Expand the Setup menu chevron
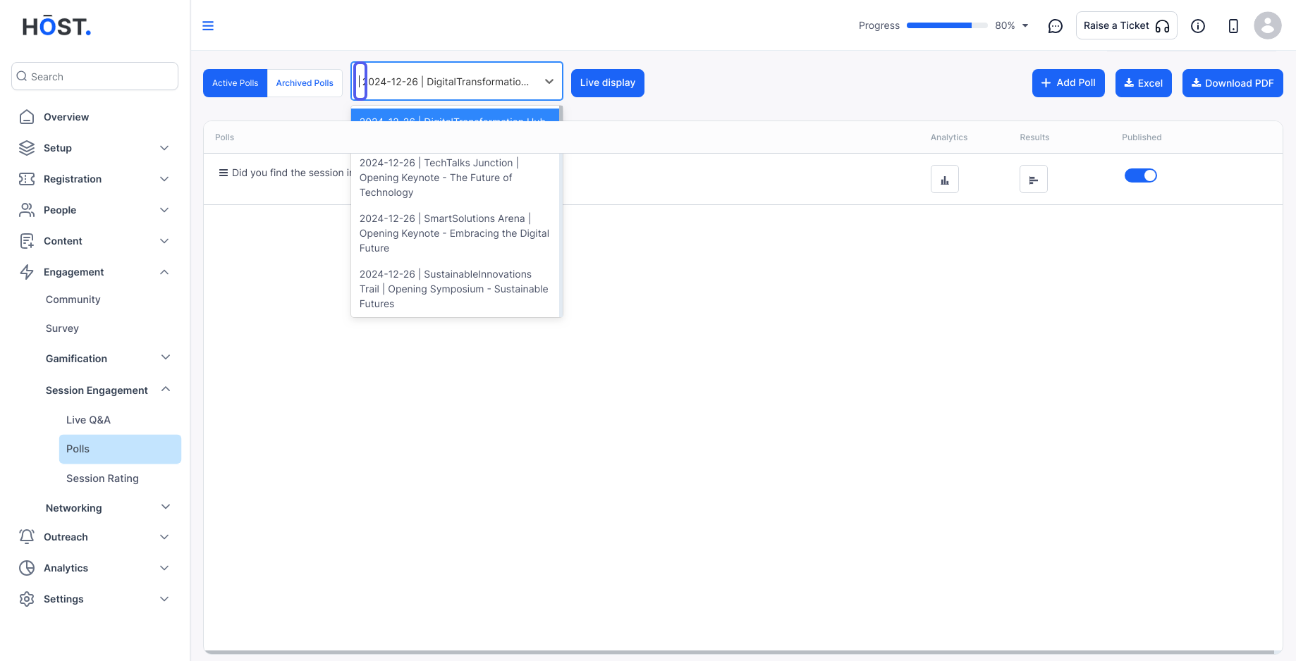Screen dimensions: 1296x661 click(x=164, y=148)
